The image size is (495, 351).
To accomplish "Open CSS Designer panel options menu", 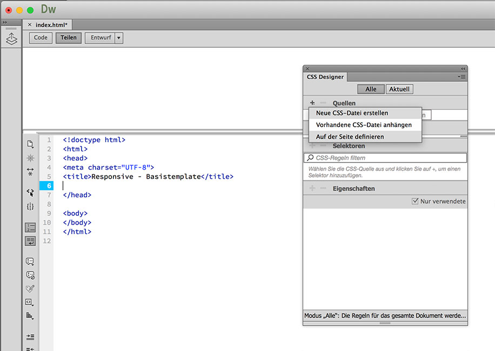I will 461,77.
